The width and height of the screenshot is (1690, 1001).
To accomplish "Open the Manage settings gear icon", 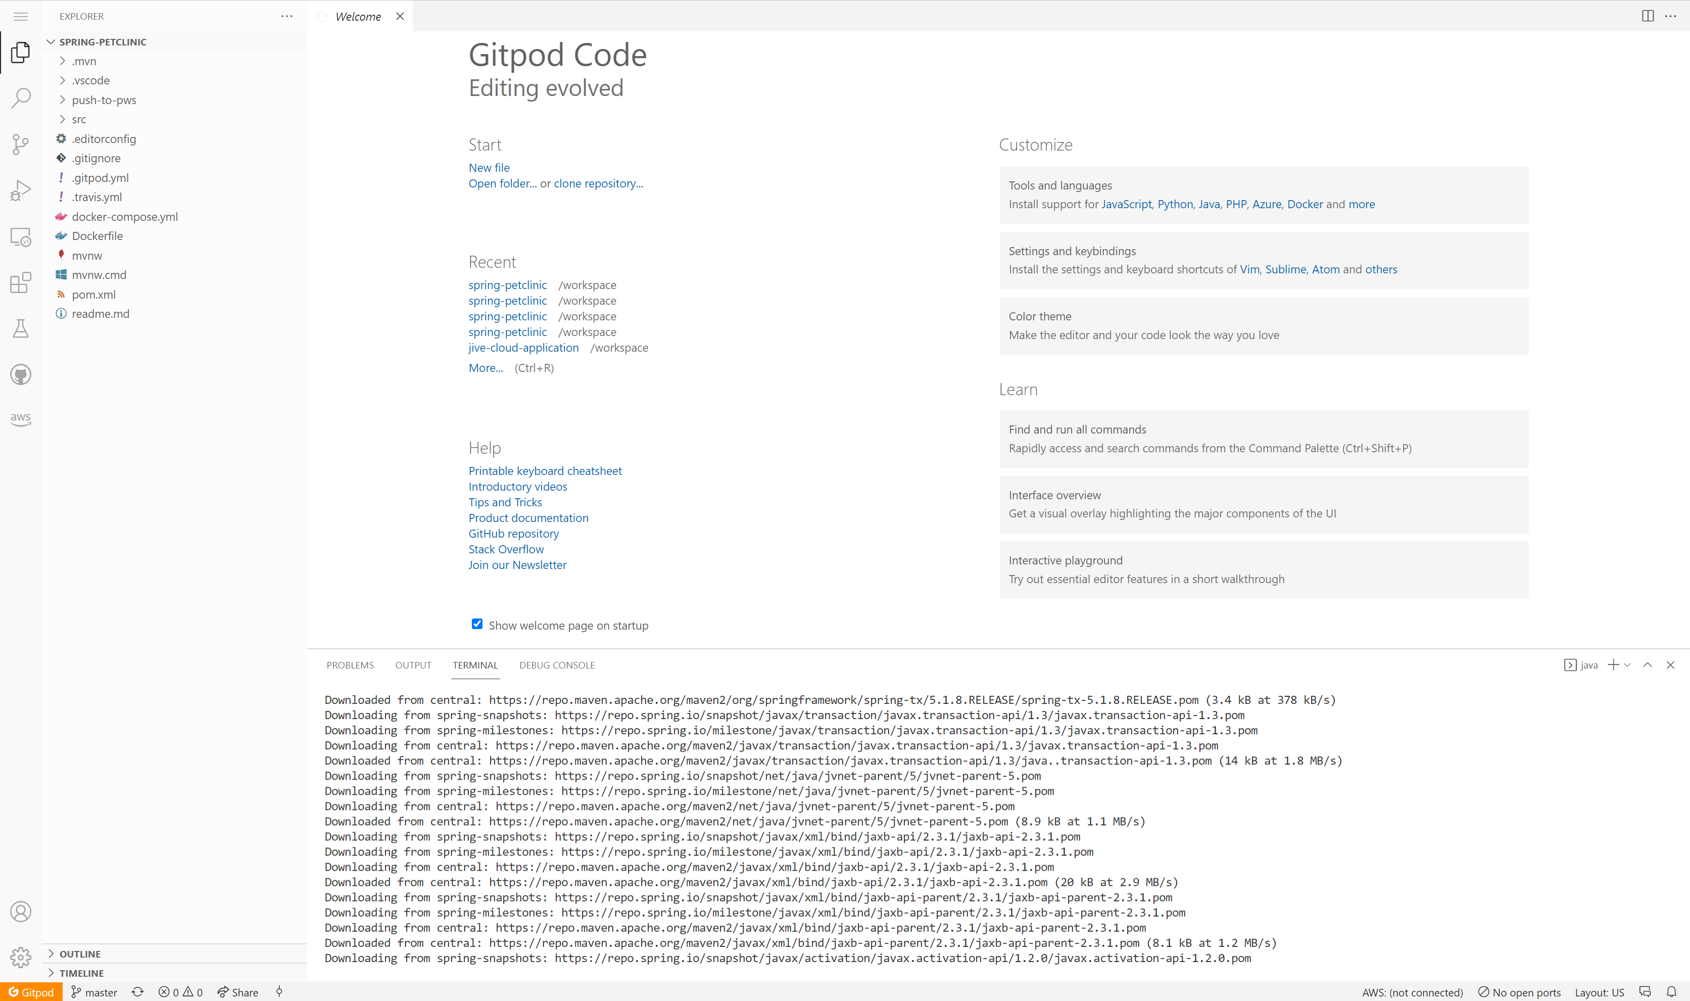I will point(21,957).
